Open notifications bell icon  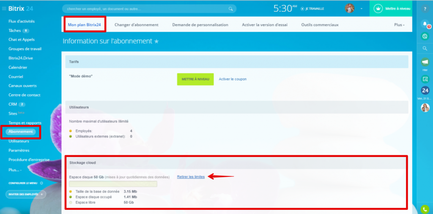click(425, 24)
